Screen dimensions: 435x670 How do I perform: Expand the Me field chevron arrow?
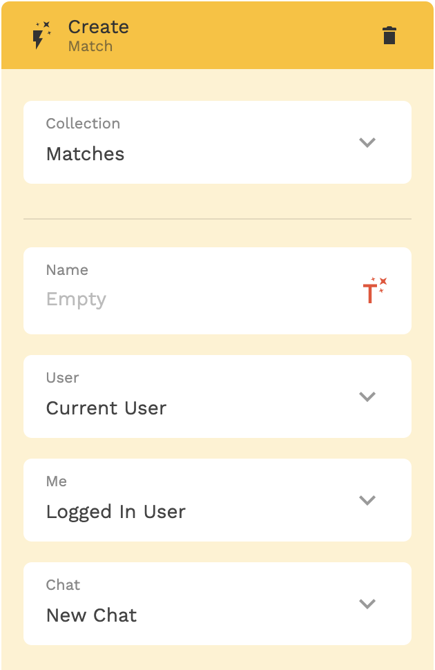pyautogui.click(x=367, y=500)
